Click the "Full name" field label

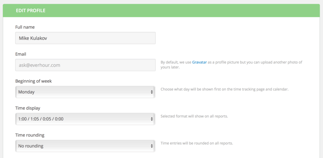25,27
